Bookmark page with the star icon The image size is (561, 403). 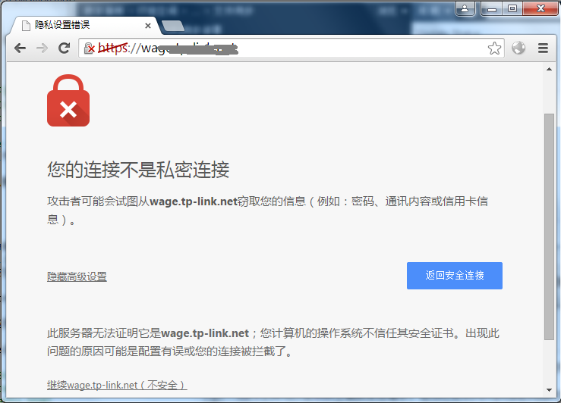(494, 48)
